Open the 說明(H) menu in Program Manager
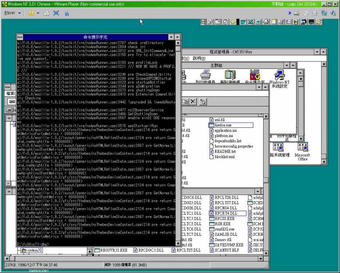 pyautogui.click(x=199, y=58)
